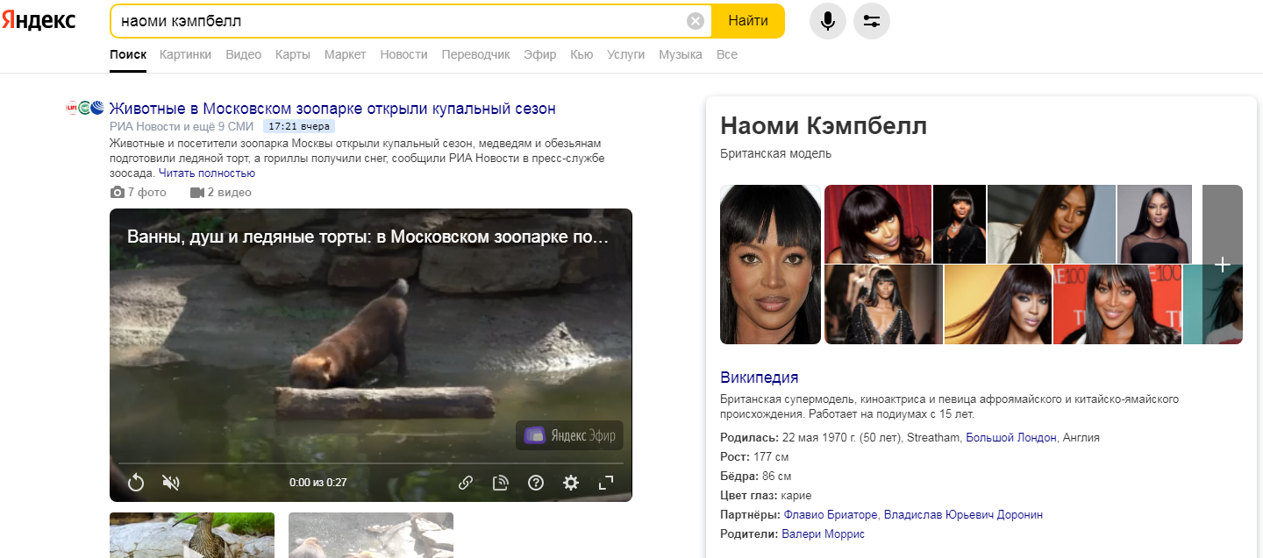Click news source favicons by the headline
Viewport: 1263px width, 558px height.
pos(85,109)
